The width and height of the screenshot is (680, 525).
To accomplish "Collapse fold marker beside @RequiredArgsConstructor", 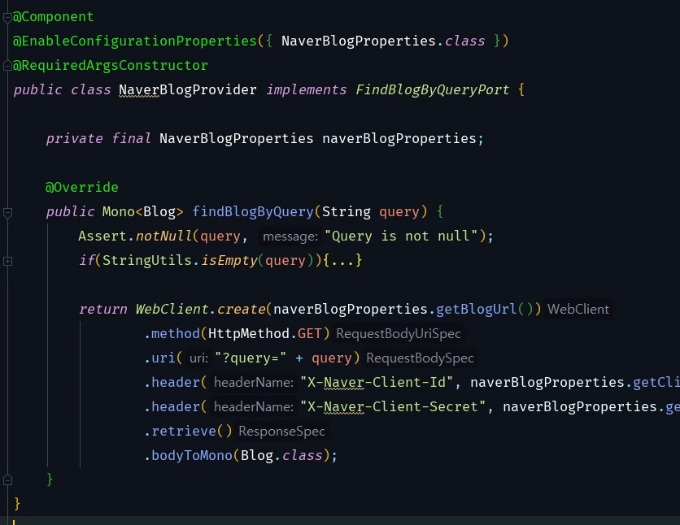I will click(7, 66).
